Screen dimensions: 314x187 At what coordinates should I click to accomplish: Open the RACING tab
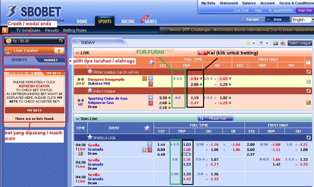(x=128, y=21)
